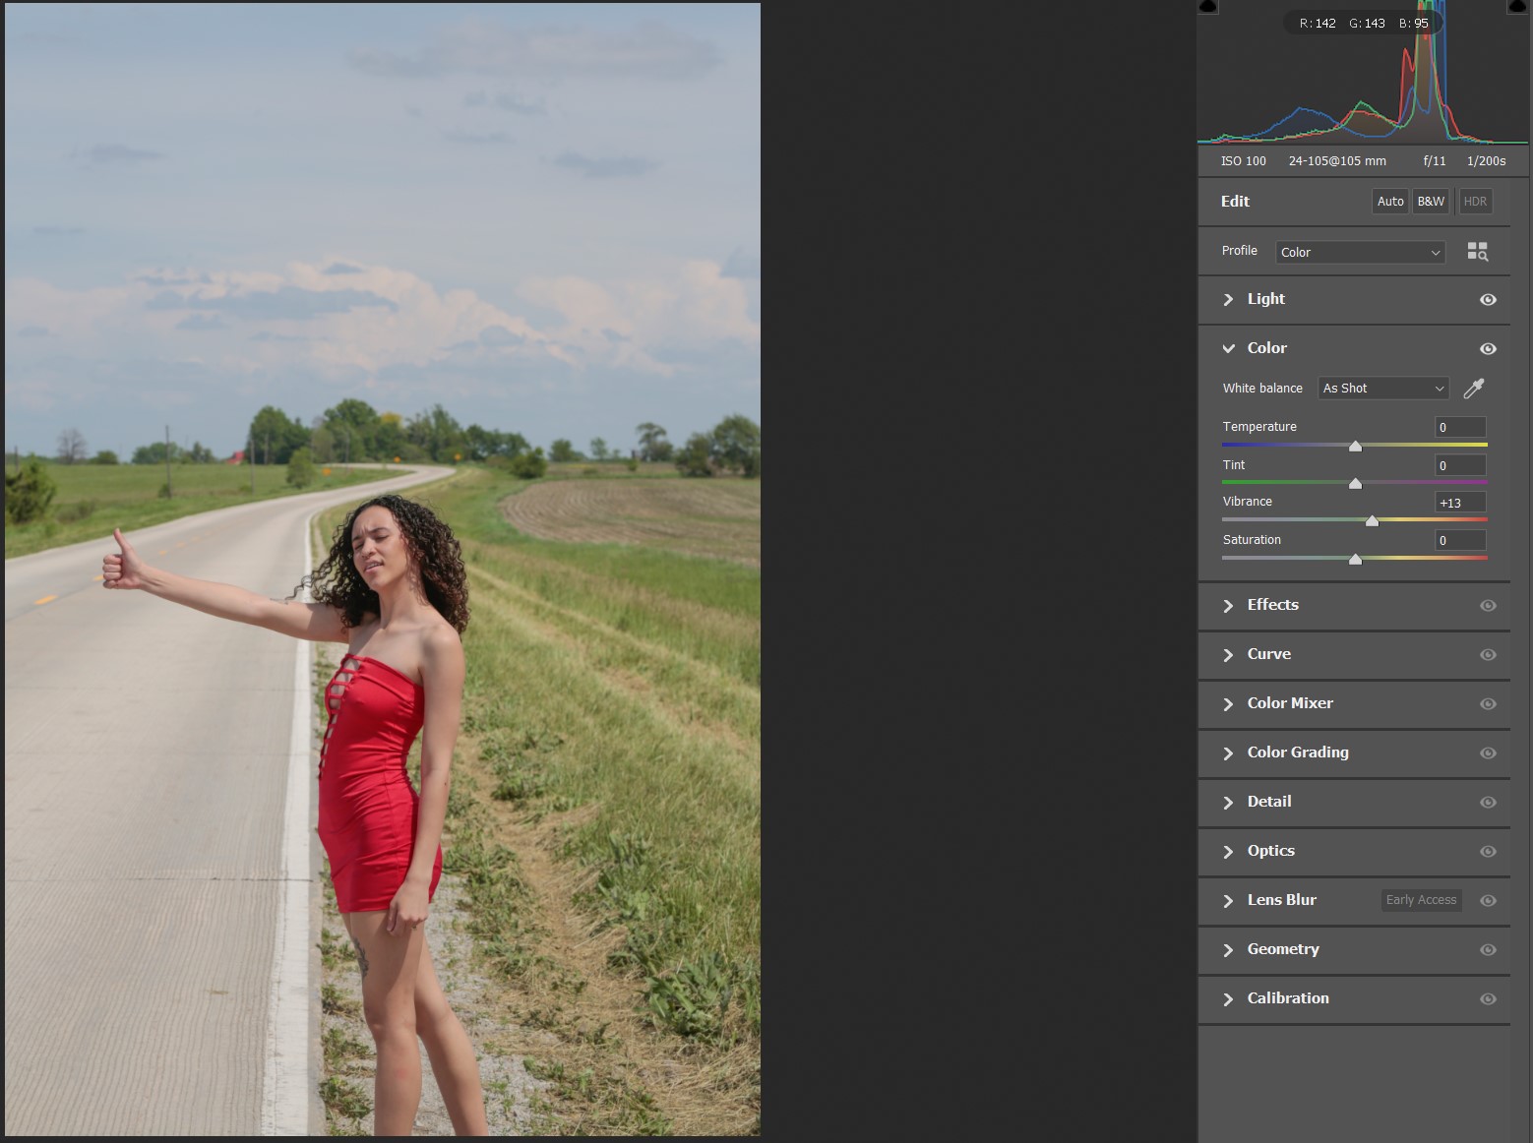Edit the Tint value field
The image size is (1533, 1143).
pos(1460,465)
